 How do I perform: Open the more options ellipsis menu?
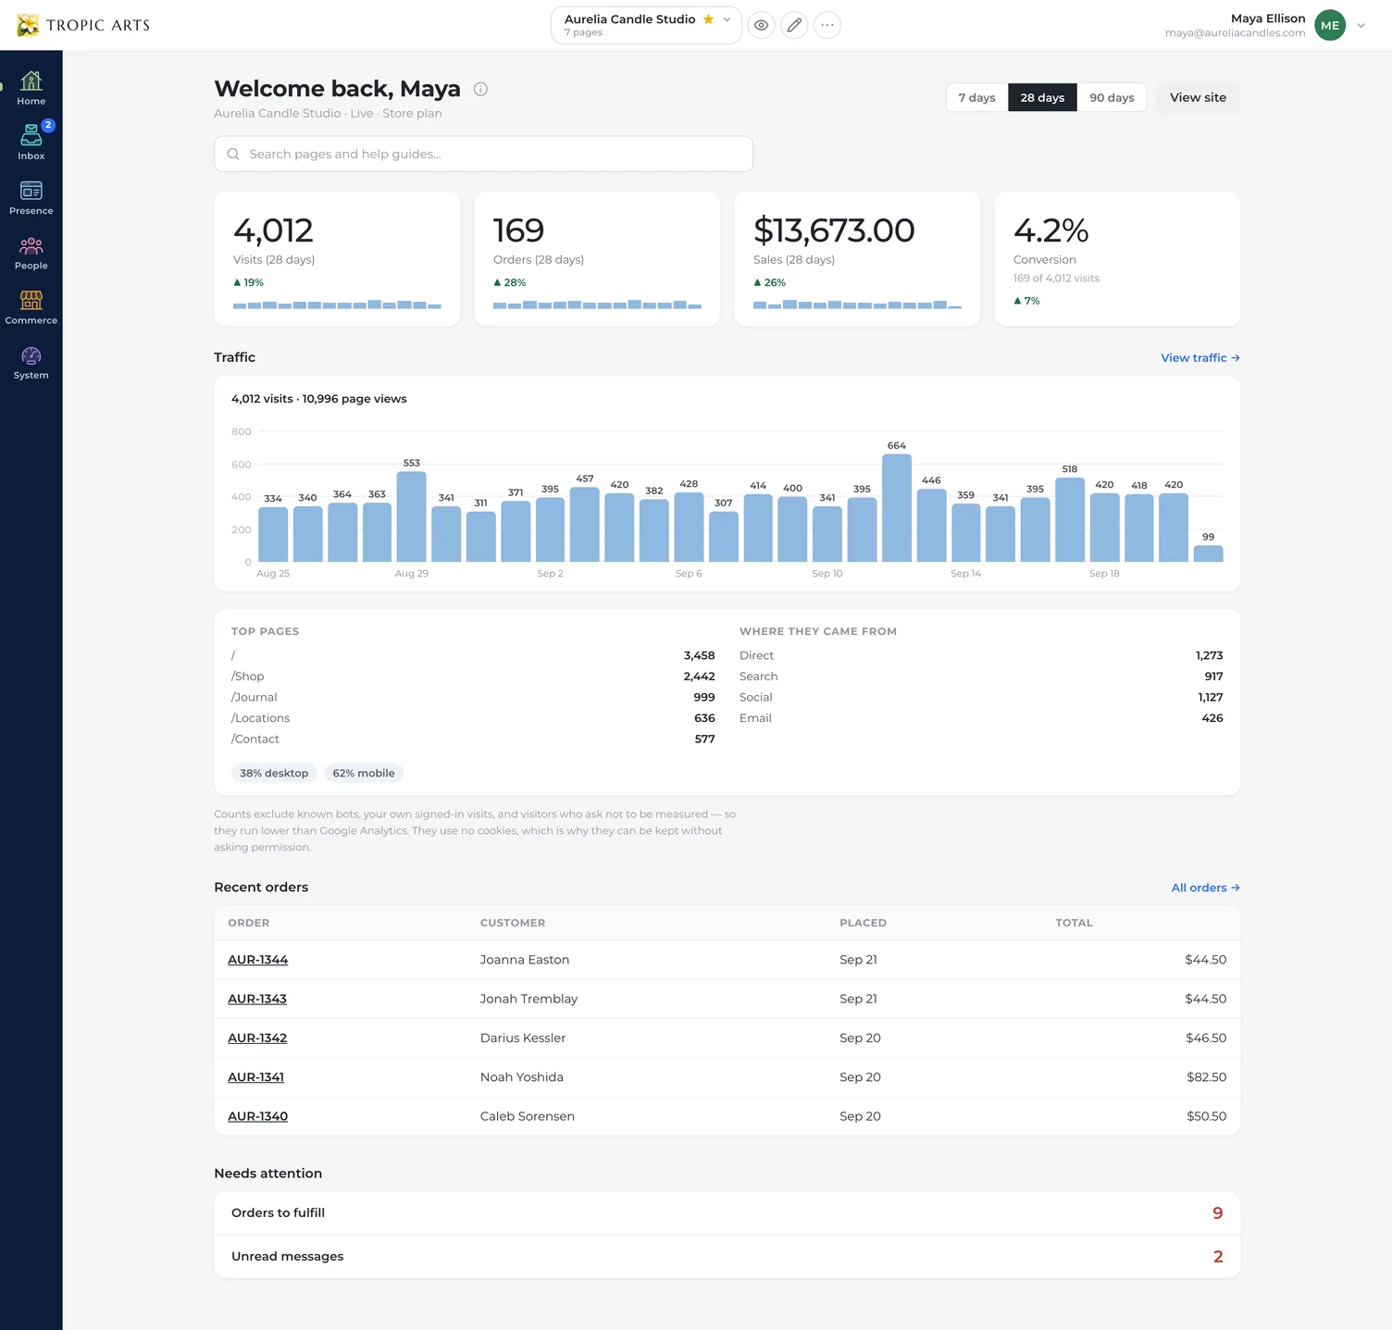coord(827,25)
